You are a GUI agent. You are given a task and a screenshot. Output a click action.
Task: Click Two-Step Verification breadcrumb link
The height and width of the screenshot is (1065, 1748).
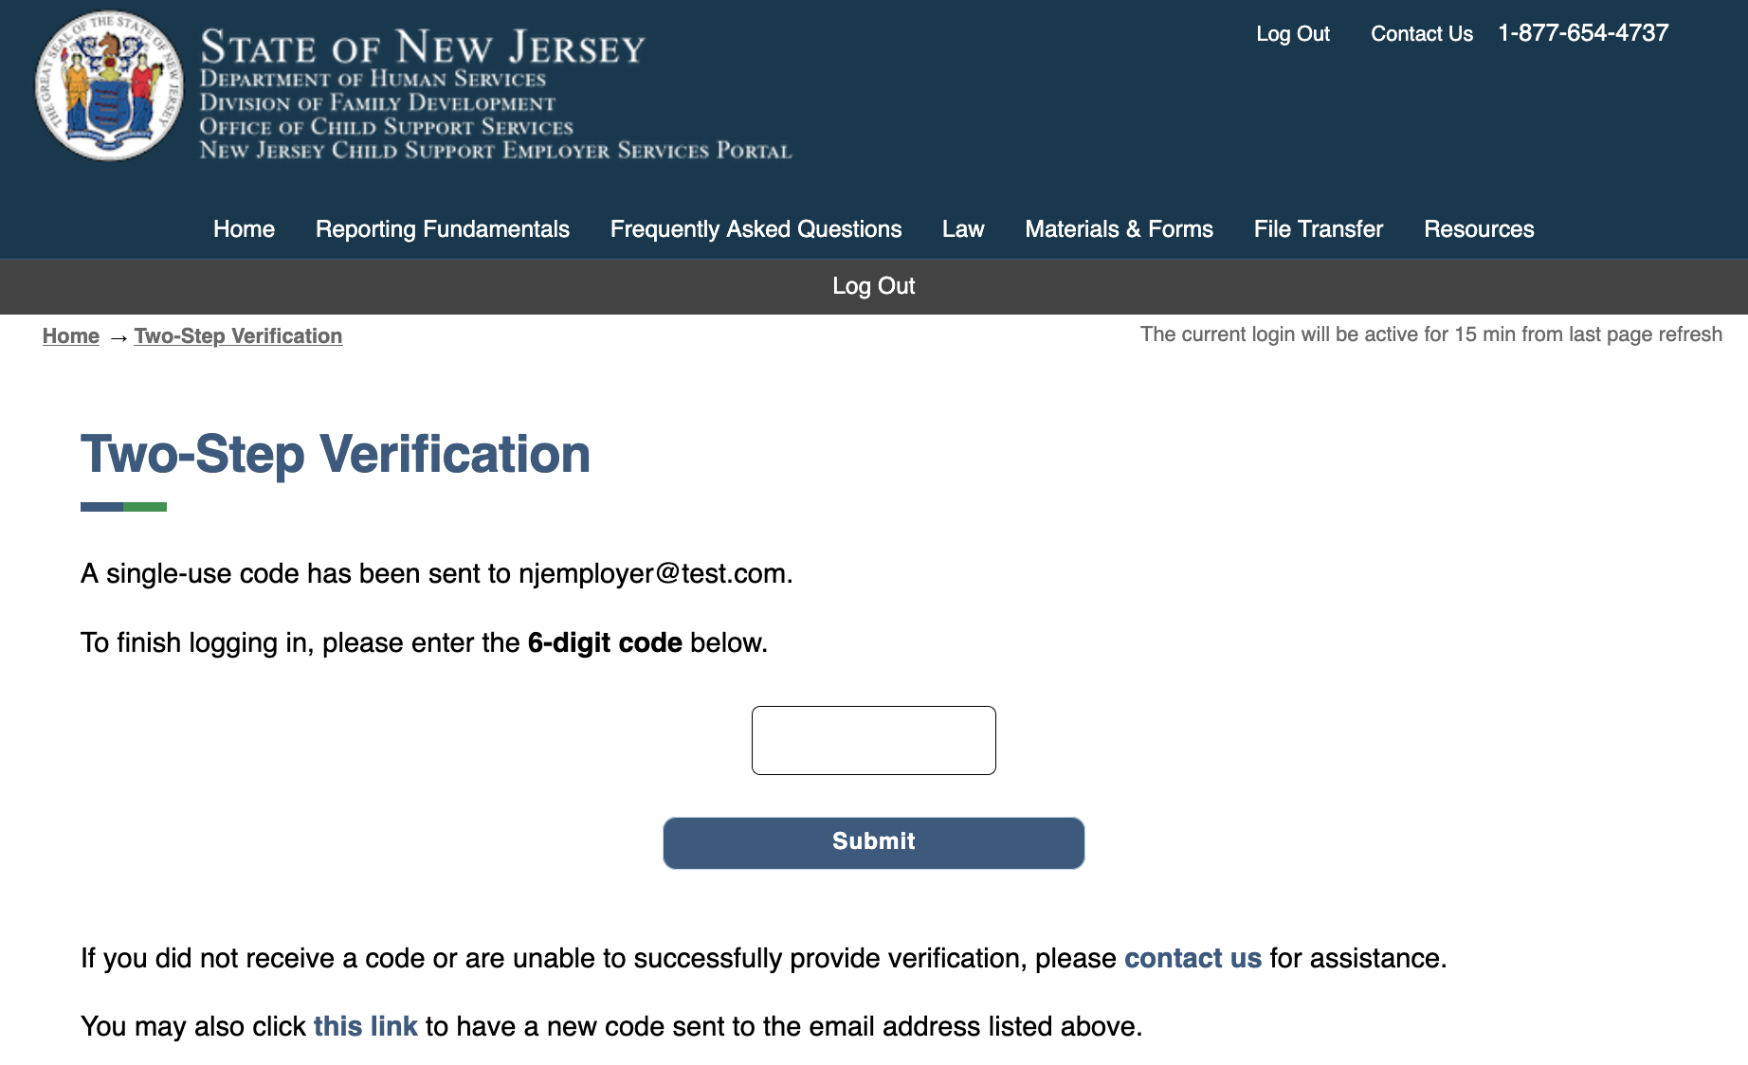click(x=238, y=335)
